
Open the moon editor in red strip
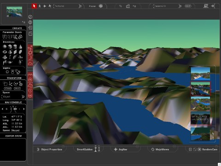coord(30,58)
